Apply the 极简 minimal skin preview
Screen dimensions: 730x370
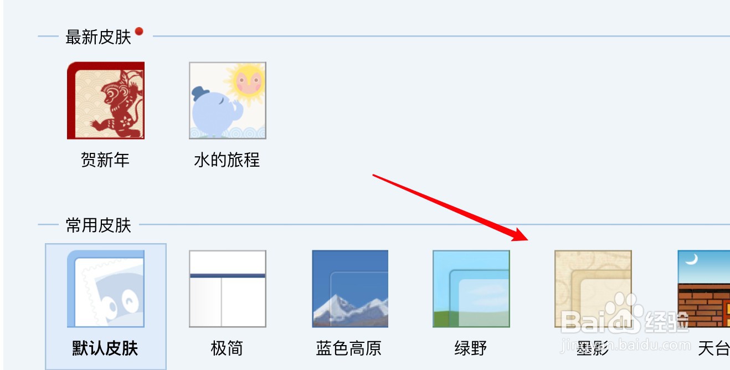coord(228,289)
